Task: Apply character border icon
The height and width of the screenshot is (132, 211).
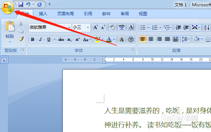Action: 131,27
